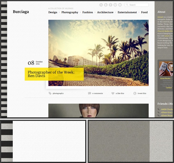The image size is (174, 163).
Task: Click link icon beside Allison Gracy
Action: click(x=158, y=112)
